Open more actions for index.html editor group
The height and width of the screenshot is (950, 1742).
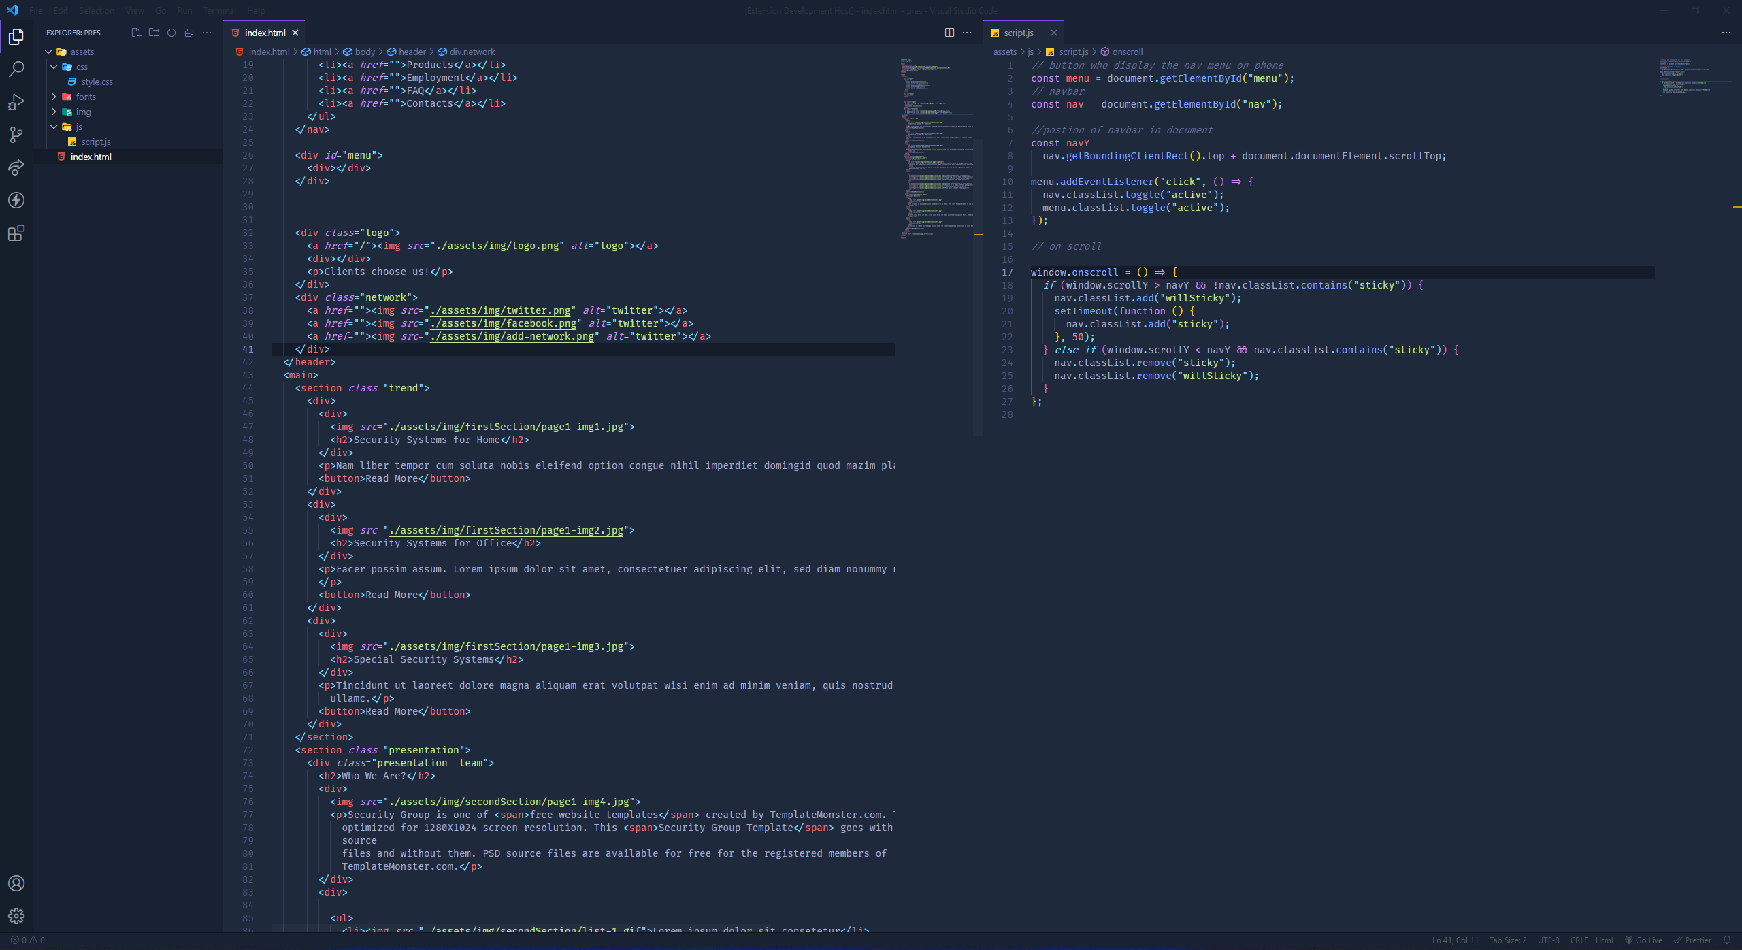click(x=967, y=33)
